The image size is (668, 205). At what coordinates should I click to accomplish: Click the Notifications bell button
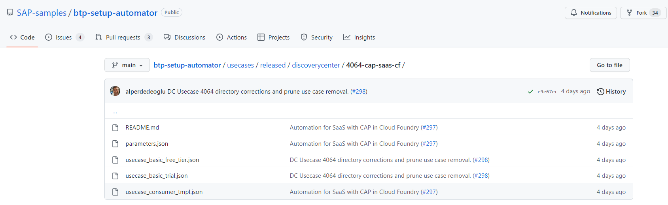click(590, 13)
